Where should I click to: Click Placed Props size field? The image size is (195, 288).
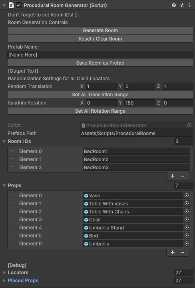point(184,280)
